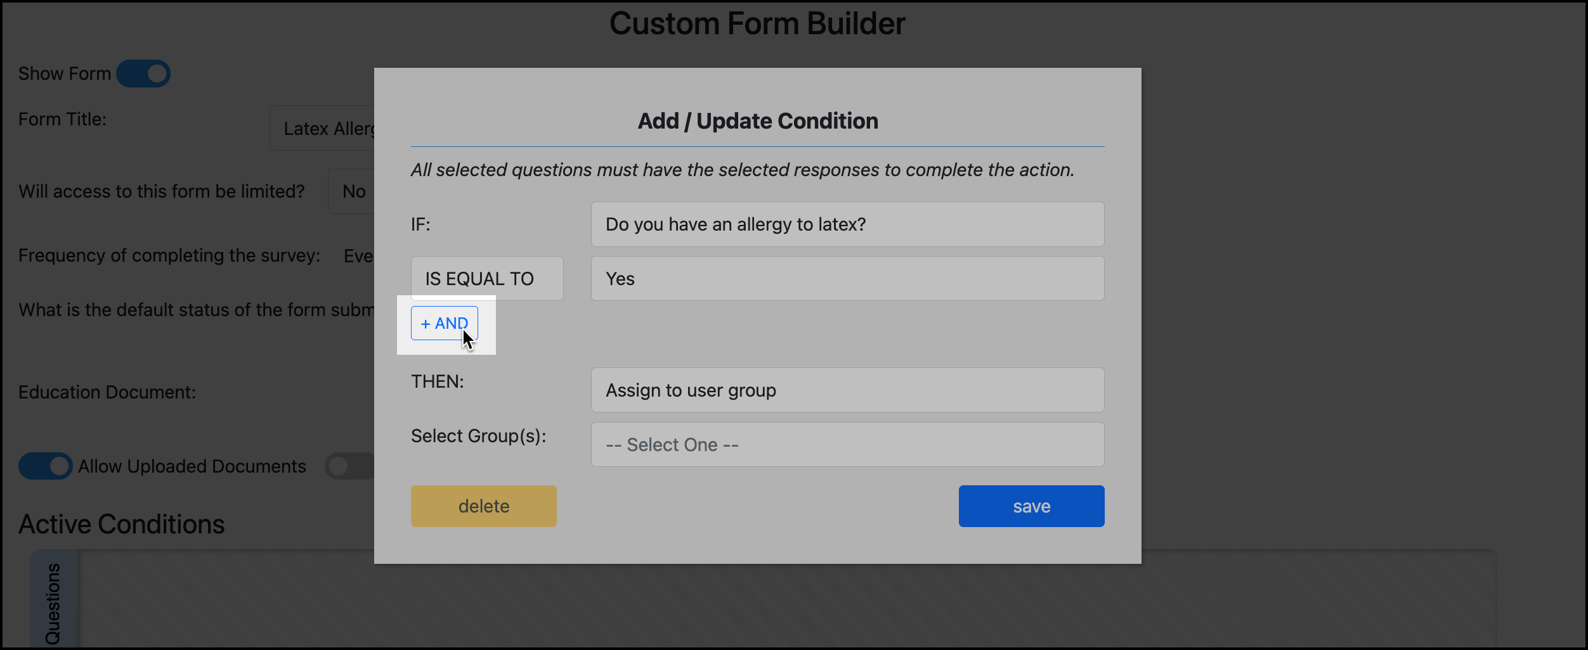Screen dimensions: 1588x650
Task: Change the IS EQUAL TO operator
Action: pyautogui.click(x=486, y=278)
